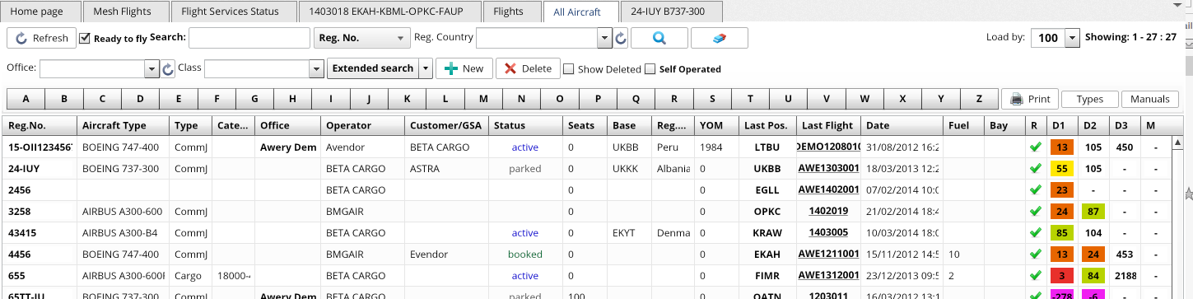Open last flight link AWE1303001

pyautogui.click(x=828, y=168)
